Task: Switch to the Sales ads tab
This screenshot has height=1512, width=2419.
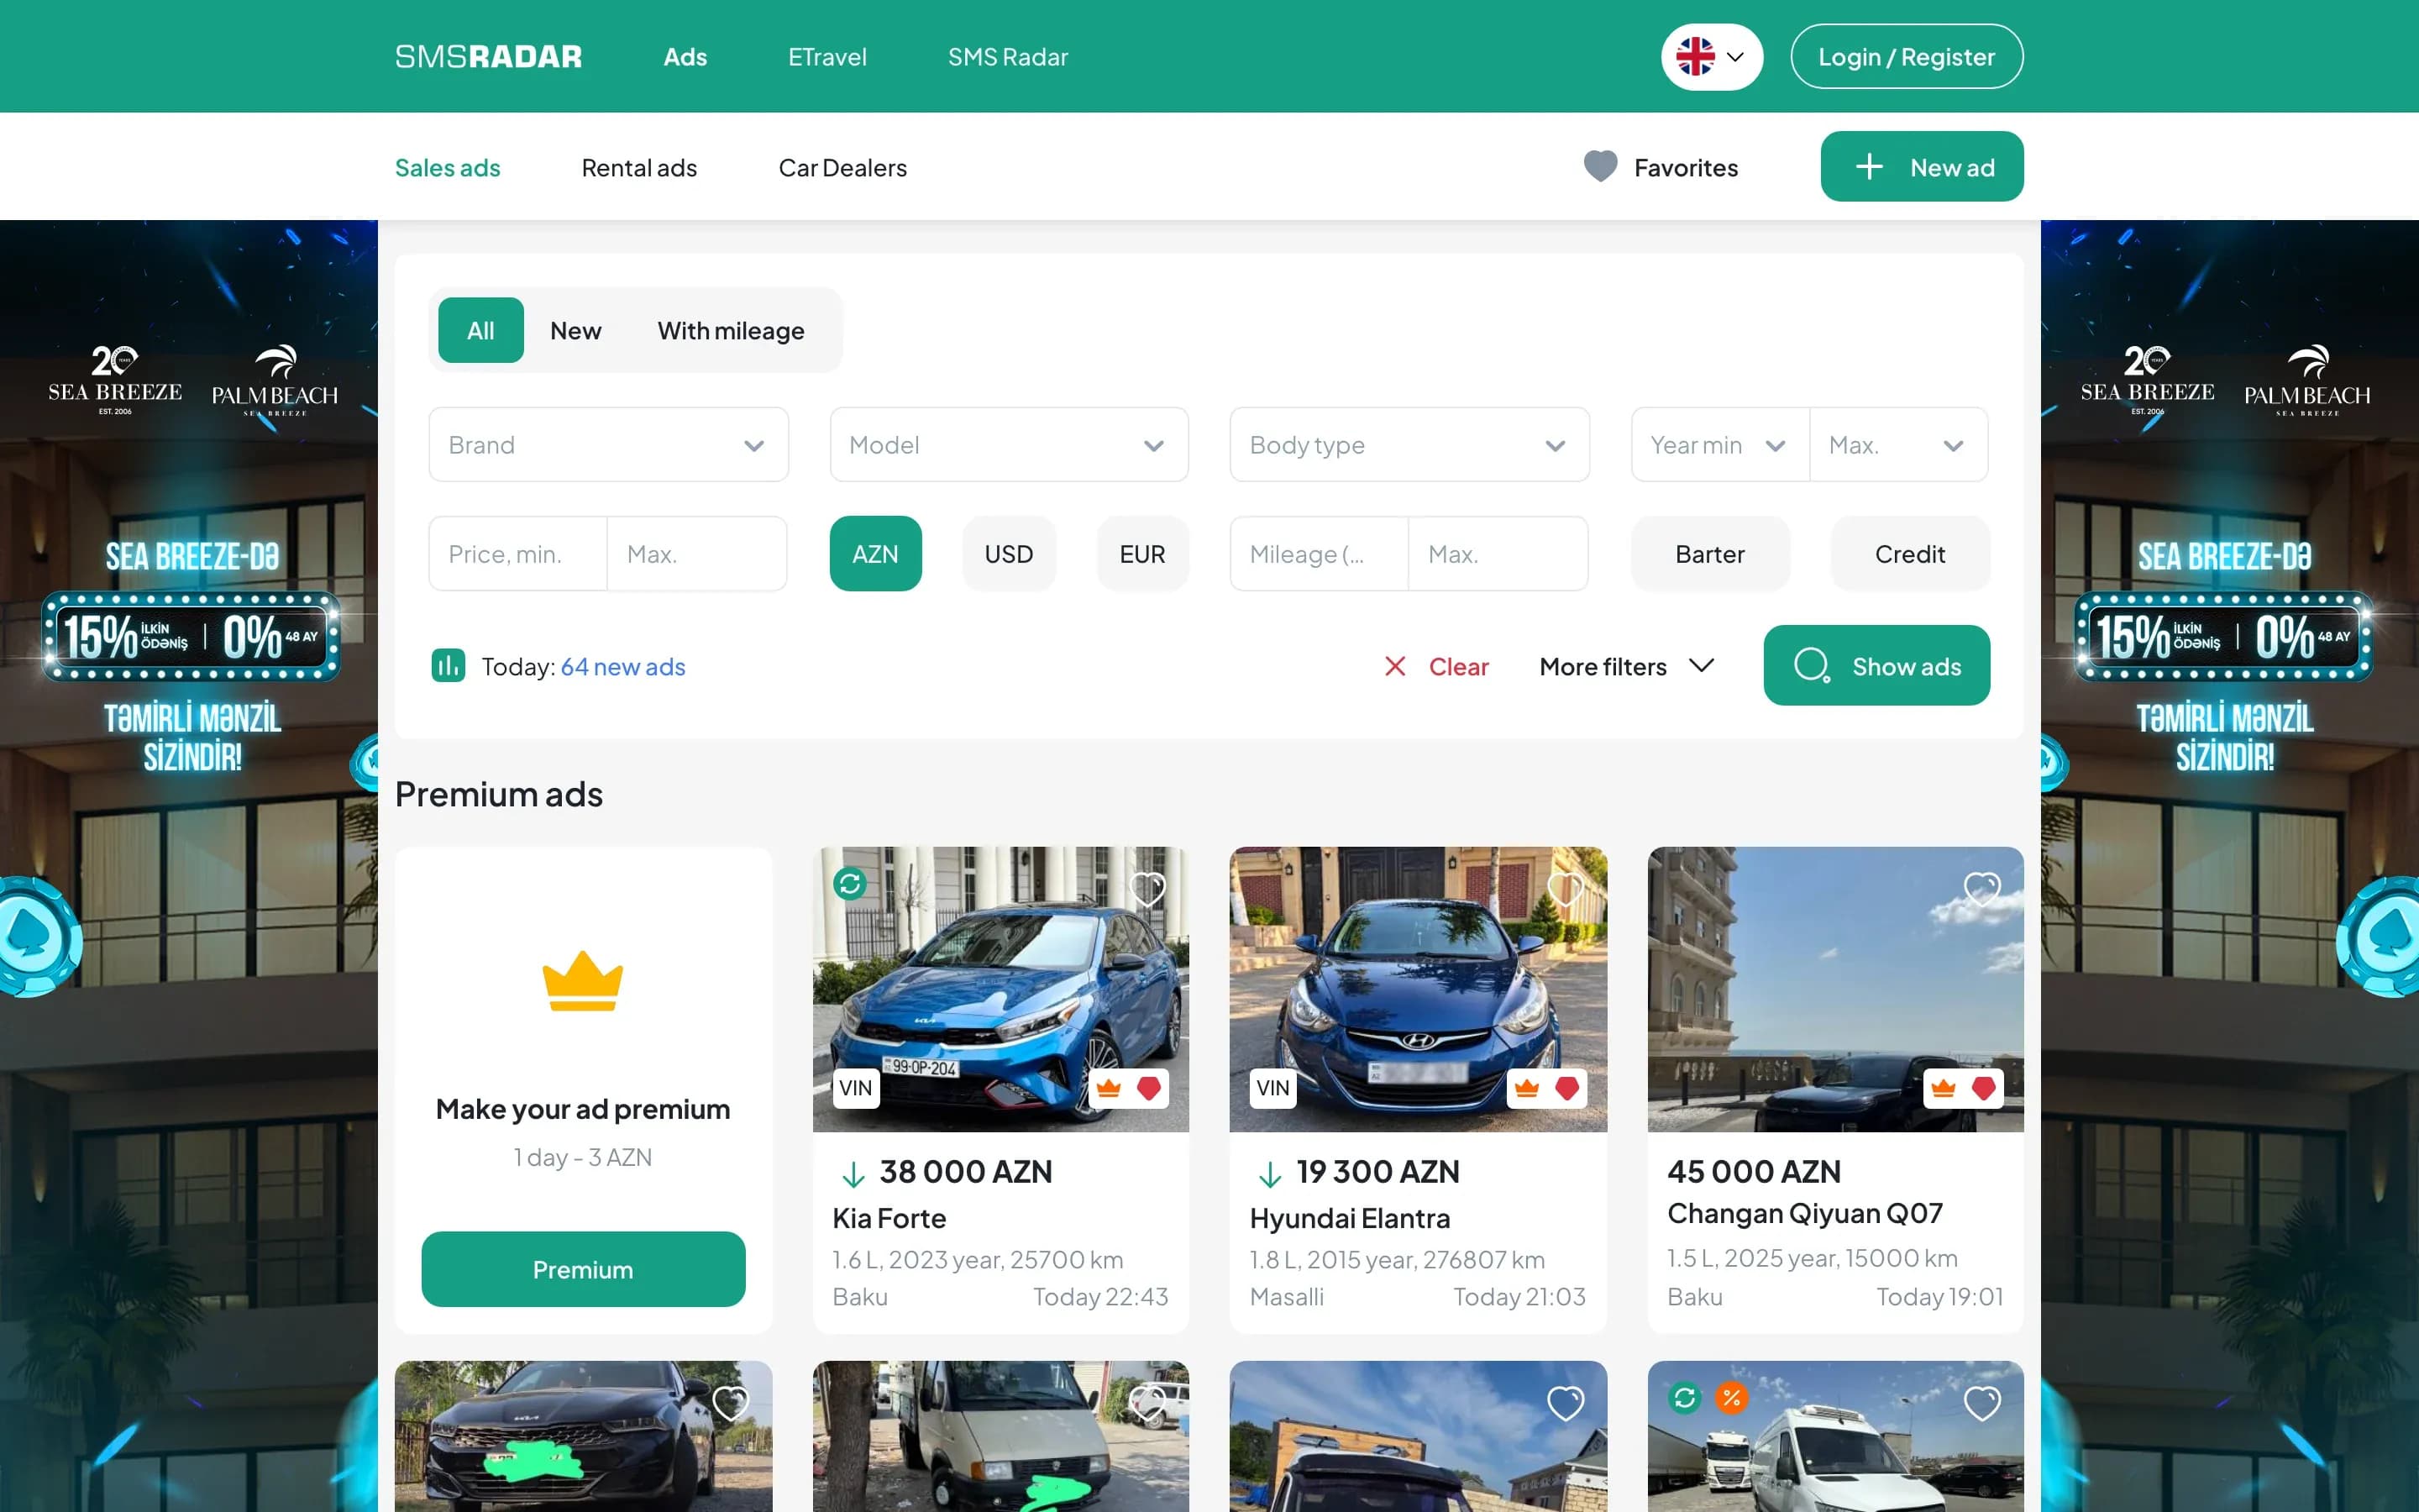Action: [x=447, y=167]
